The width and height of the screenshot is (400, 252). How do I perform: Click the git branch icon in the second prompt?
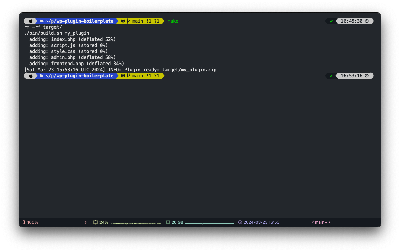tap(128, 76)
